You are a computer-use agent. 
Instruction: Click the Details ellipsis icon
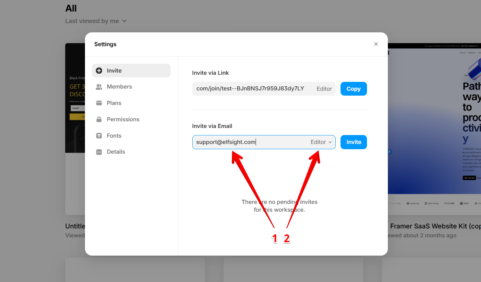tap(99, 152)
